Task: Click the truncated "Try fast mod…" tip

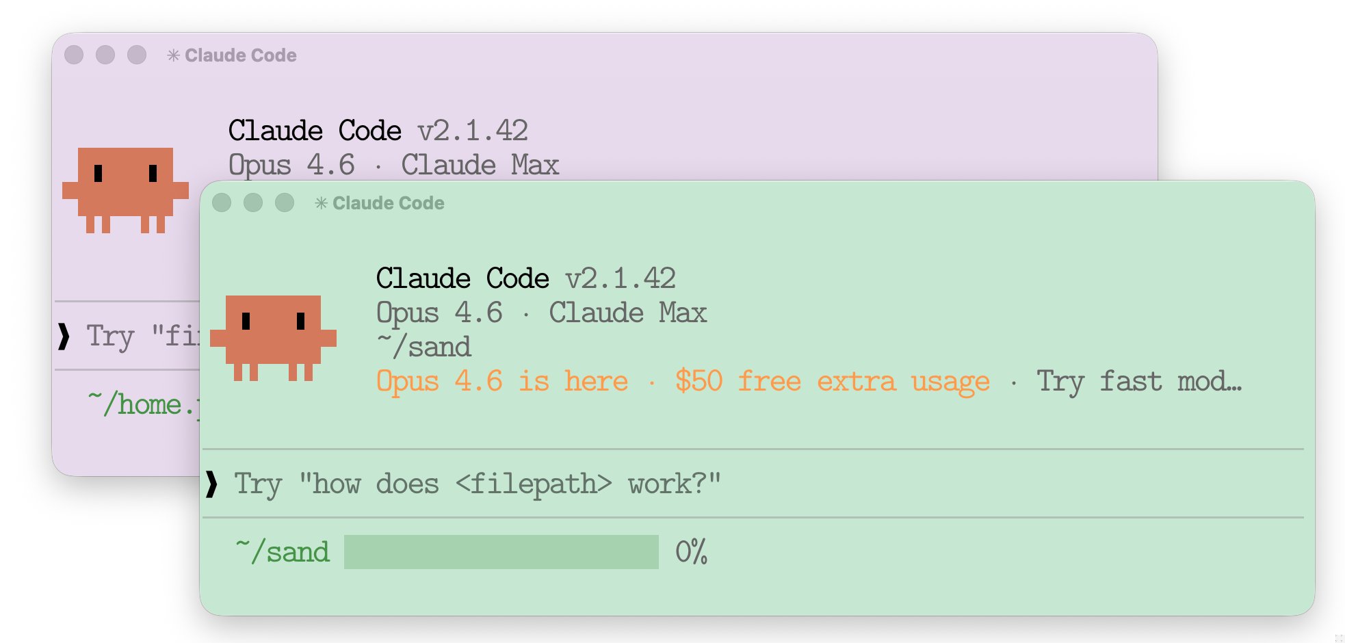Action: [1138, 381]
